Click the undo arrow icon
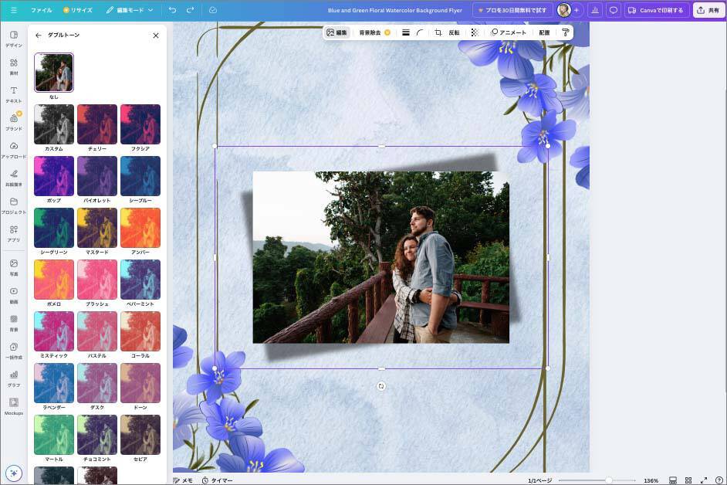Viewport: 727px width, 485px height. [x=172, y=10]
